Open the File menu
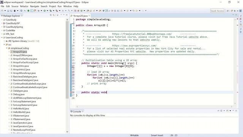Image resolution: width=243 pixels, height=137 pixels. 3,6
